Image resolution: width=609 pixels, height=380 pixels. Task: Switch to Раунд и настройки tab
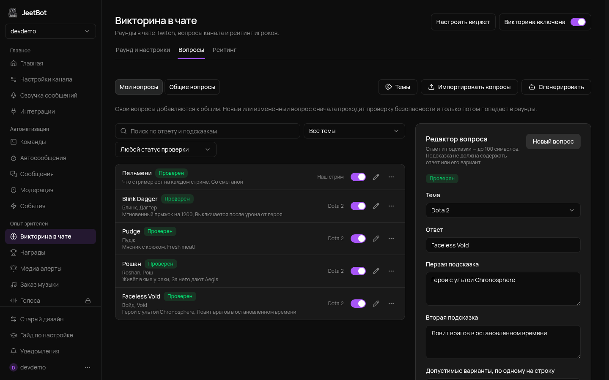pos(143,50)
